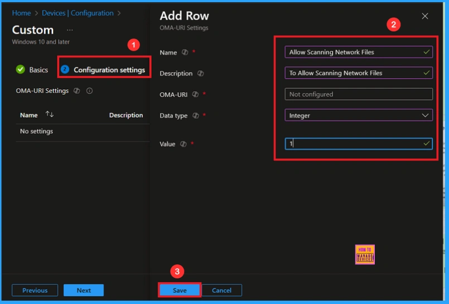449x304 pixels.
Task: Click the Cancel button
Action: click(221, 290)
